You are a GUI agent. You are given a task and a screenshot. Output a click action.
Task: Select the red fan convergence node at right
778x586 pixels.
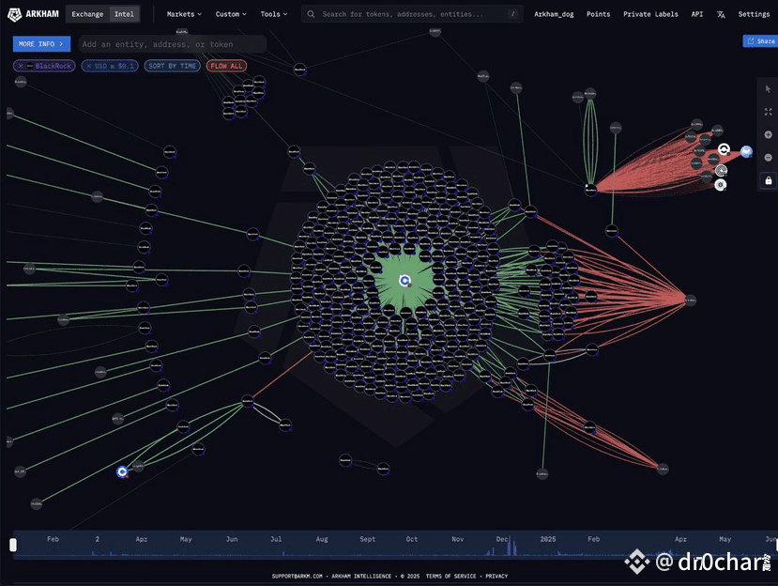pos(691,300)
